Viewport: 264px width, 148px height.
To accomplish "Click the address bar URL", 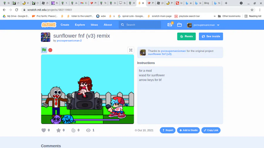I will pyautogui.click(x=50, y=10).
